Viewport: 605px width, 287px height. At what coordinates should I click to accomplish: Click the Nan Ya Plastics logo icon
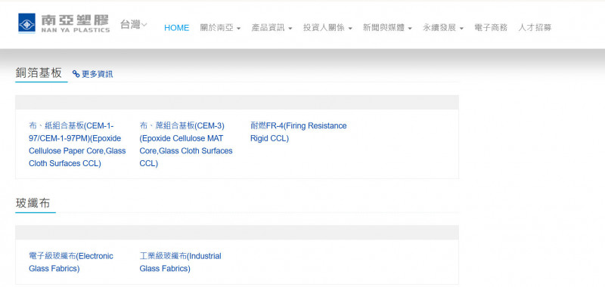[x=26, y=23]
